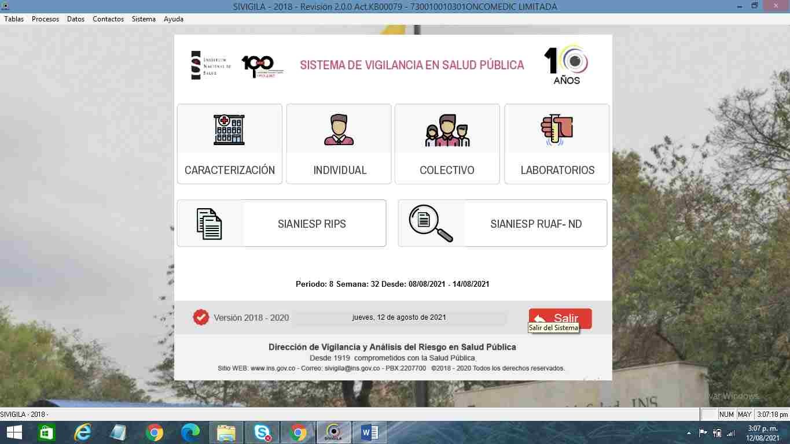Viewport: 790px width, 444px height.
Task: Expand the Datos menu
Action: coord(76,19)
